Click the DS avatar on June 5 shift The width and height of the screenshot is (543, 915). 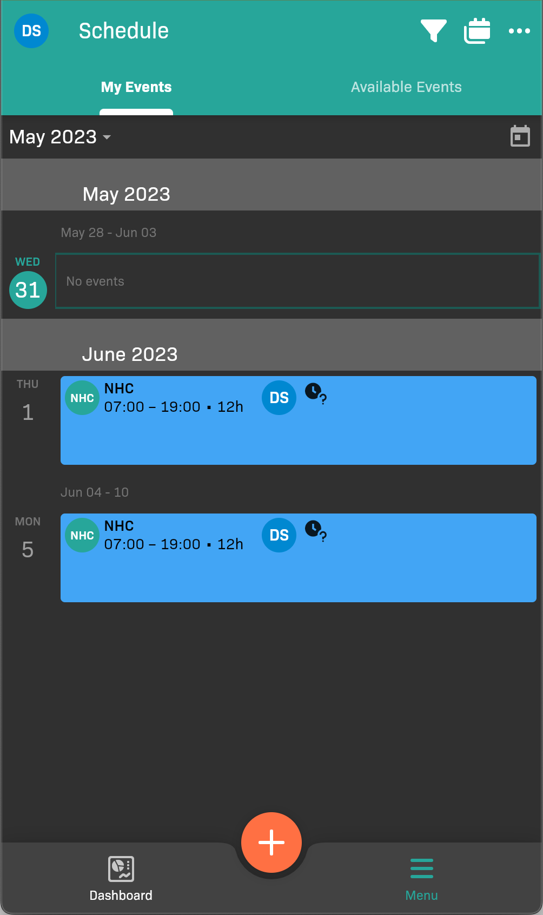[x=279, y=535]
